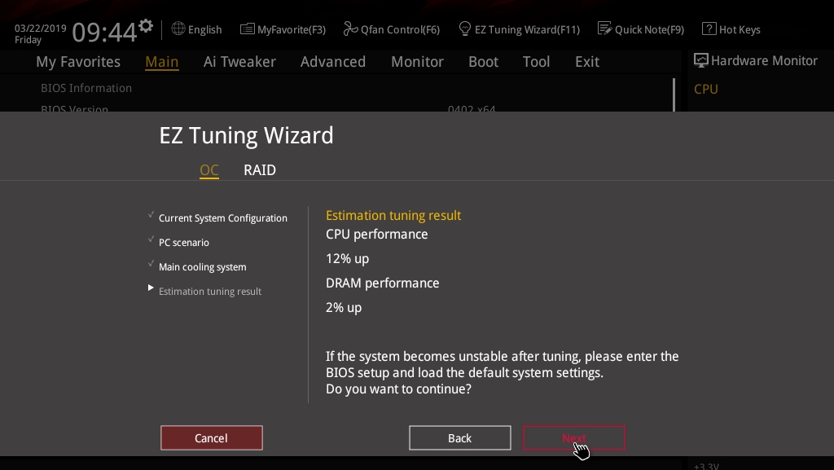
Task: Select the Main cooling system step
Action: (x=202, y=267)
